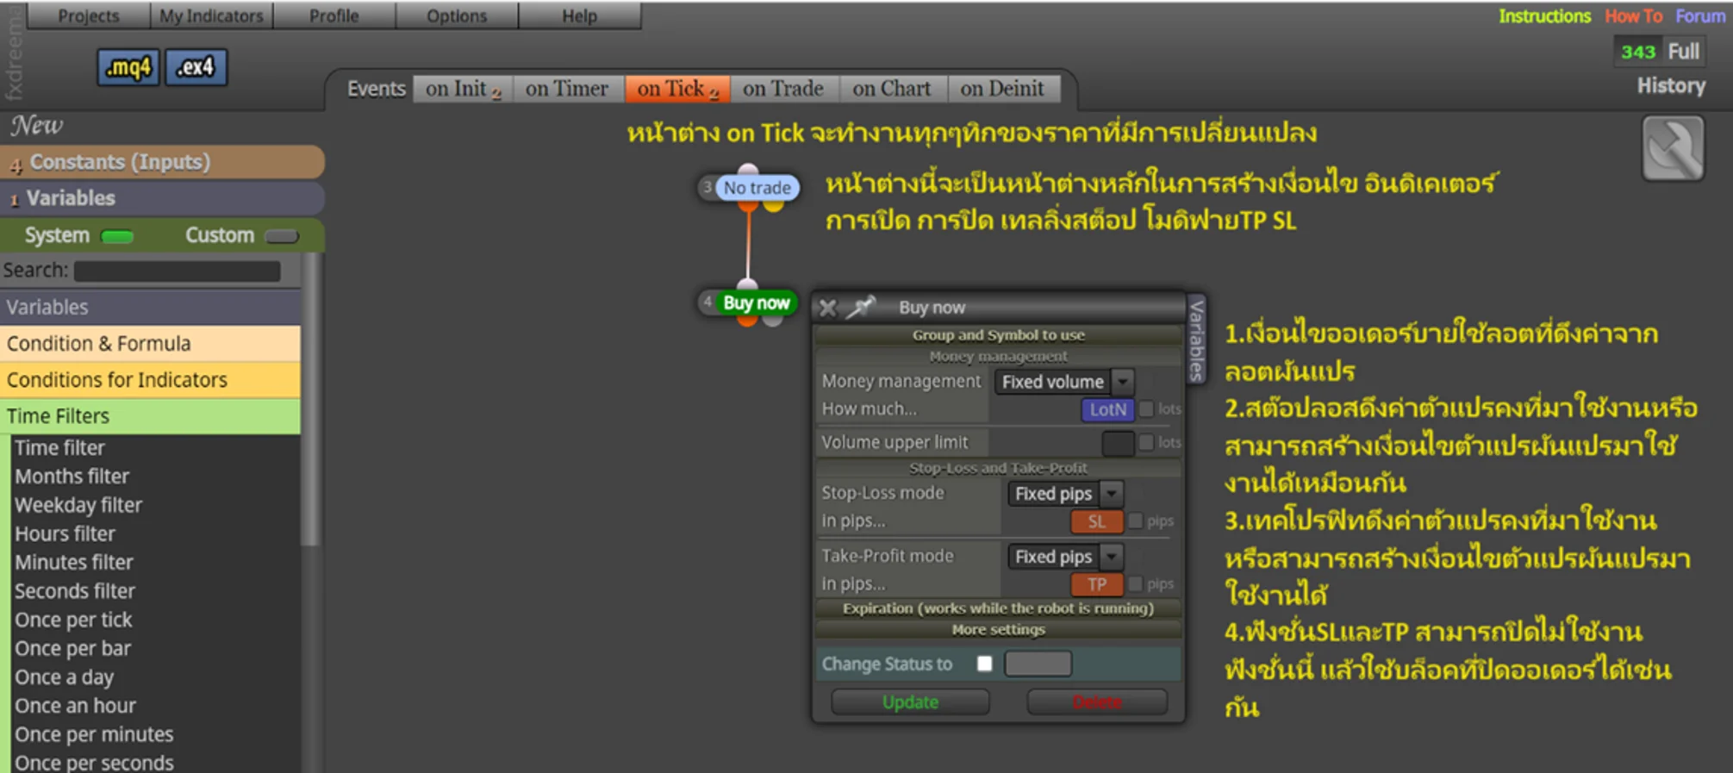
Task: Collapse the Money management section
Action: [x=998, y=357]
